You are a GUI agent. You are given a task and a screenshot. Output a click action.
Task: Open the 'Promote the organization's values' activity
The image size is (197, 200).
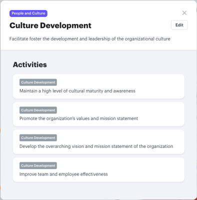pos(98,114)
